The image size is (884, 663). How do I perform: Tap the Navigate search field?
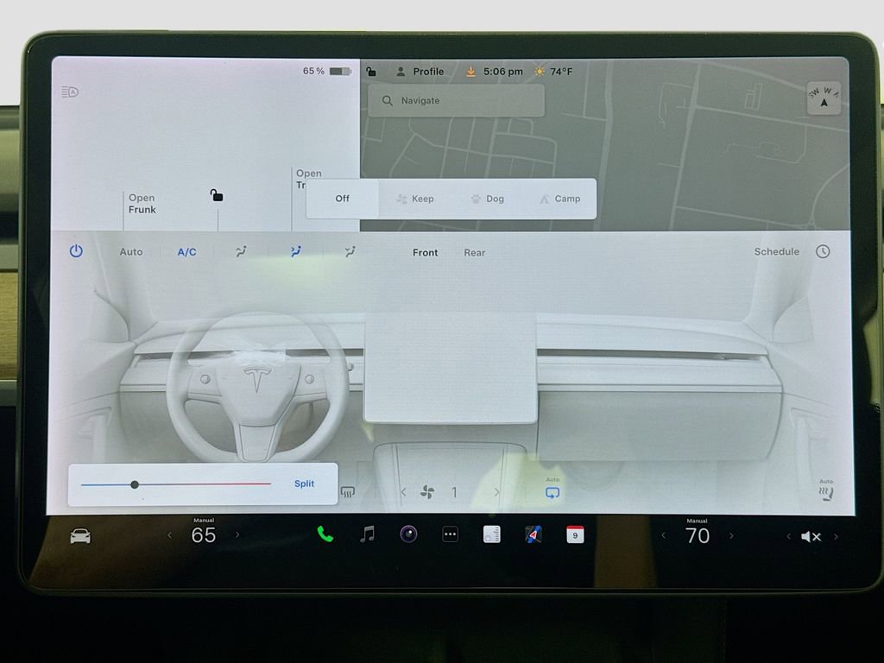pos(455,100)
